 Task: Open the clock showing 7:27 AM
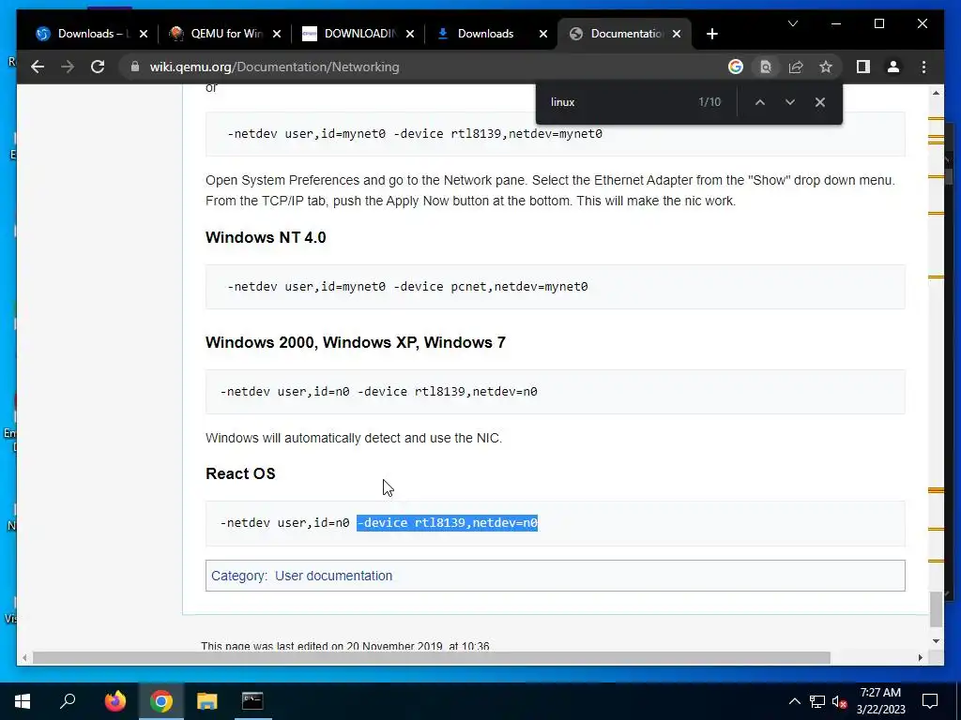[880, 701]
